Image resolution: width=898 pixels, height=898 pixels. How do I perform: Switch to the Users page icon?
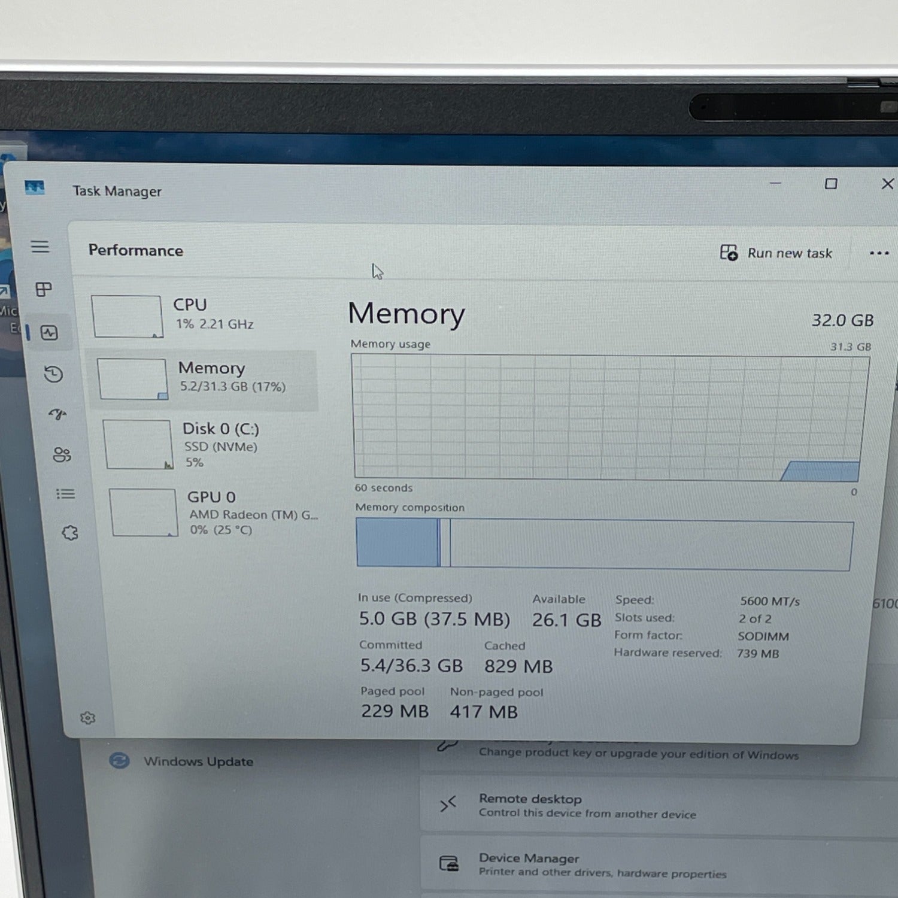62,454
